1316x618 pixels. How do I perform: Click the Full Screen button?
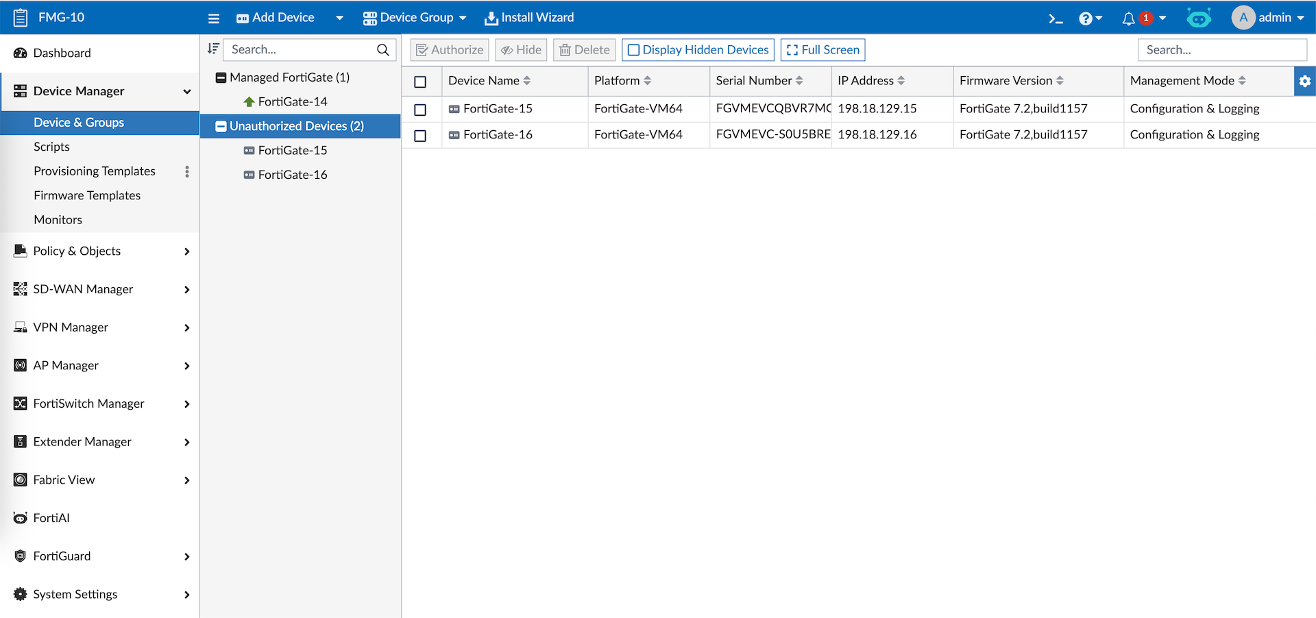pos(822,50)
